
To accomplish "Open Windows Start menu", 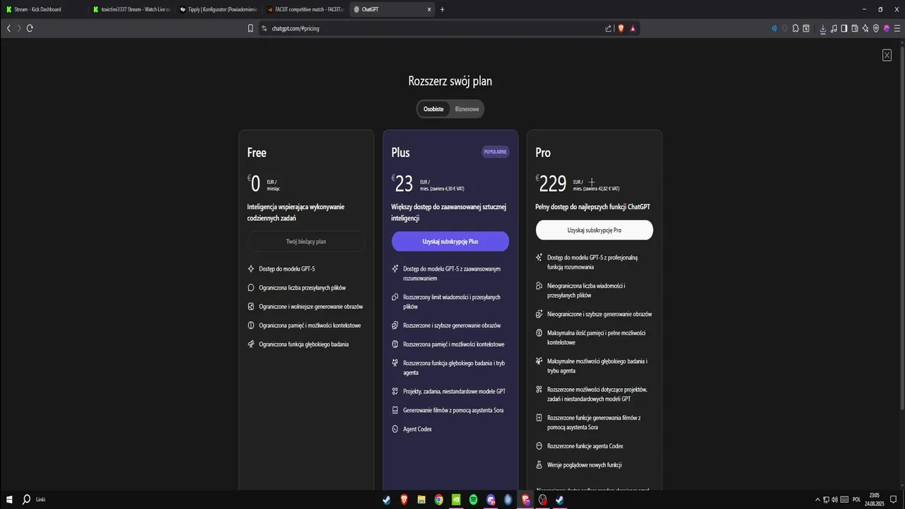I will click(x=8, y=499).
